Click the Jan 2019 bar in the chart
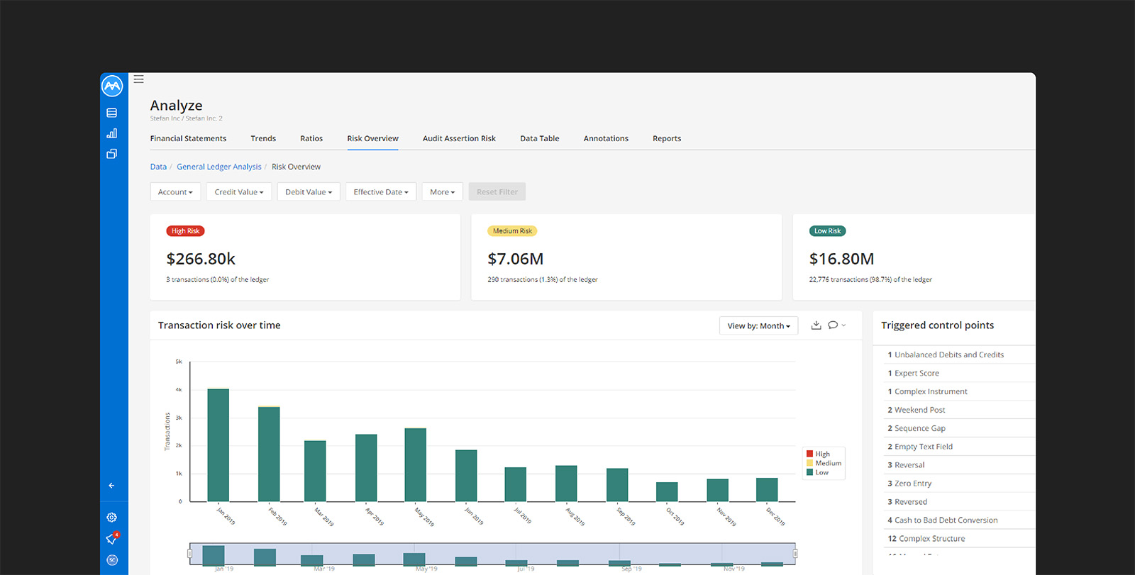The image size is (1135, 575). (218, 445)
